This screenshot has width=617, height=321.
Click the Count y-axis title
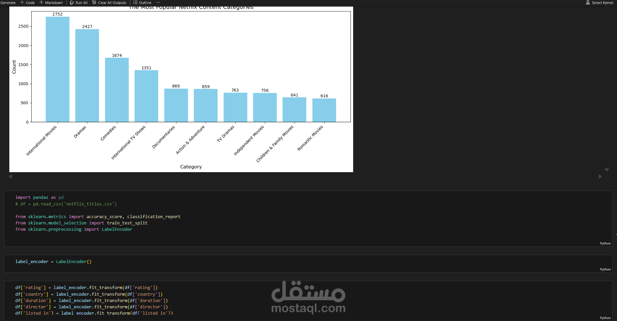[x=14, y=67]
